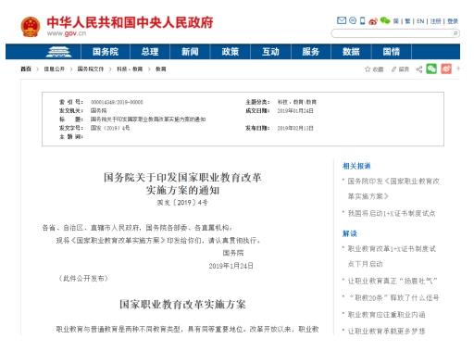Image resolution: width=474 pixels, height=351 pixels.
Task: Switch to Simplified Chinese 简
Action: [396, 21]
